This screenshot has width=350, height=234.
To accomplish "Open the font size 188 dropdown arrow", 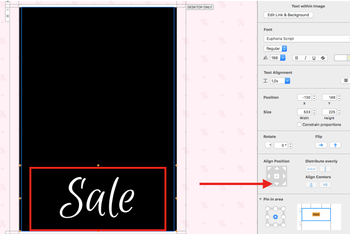I will [283, 58].
